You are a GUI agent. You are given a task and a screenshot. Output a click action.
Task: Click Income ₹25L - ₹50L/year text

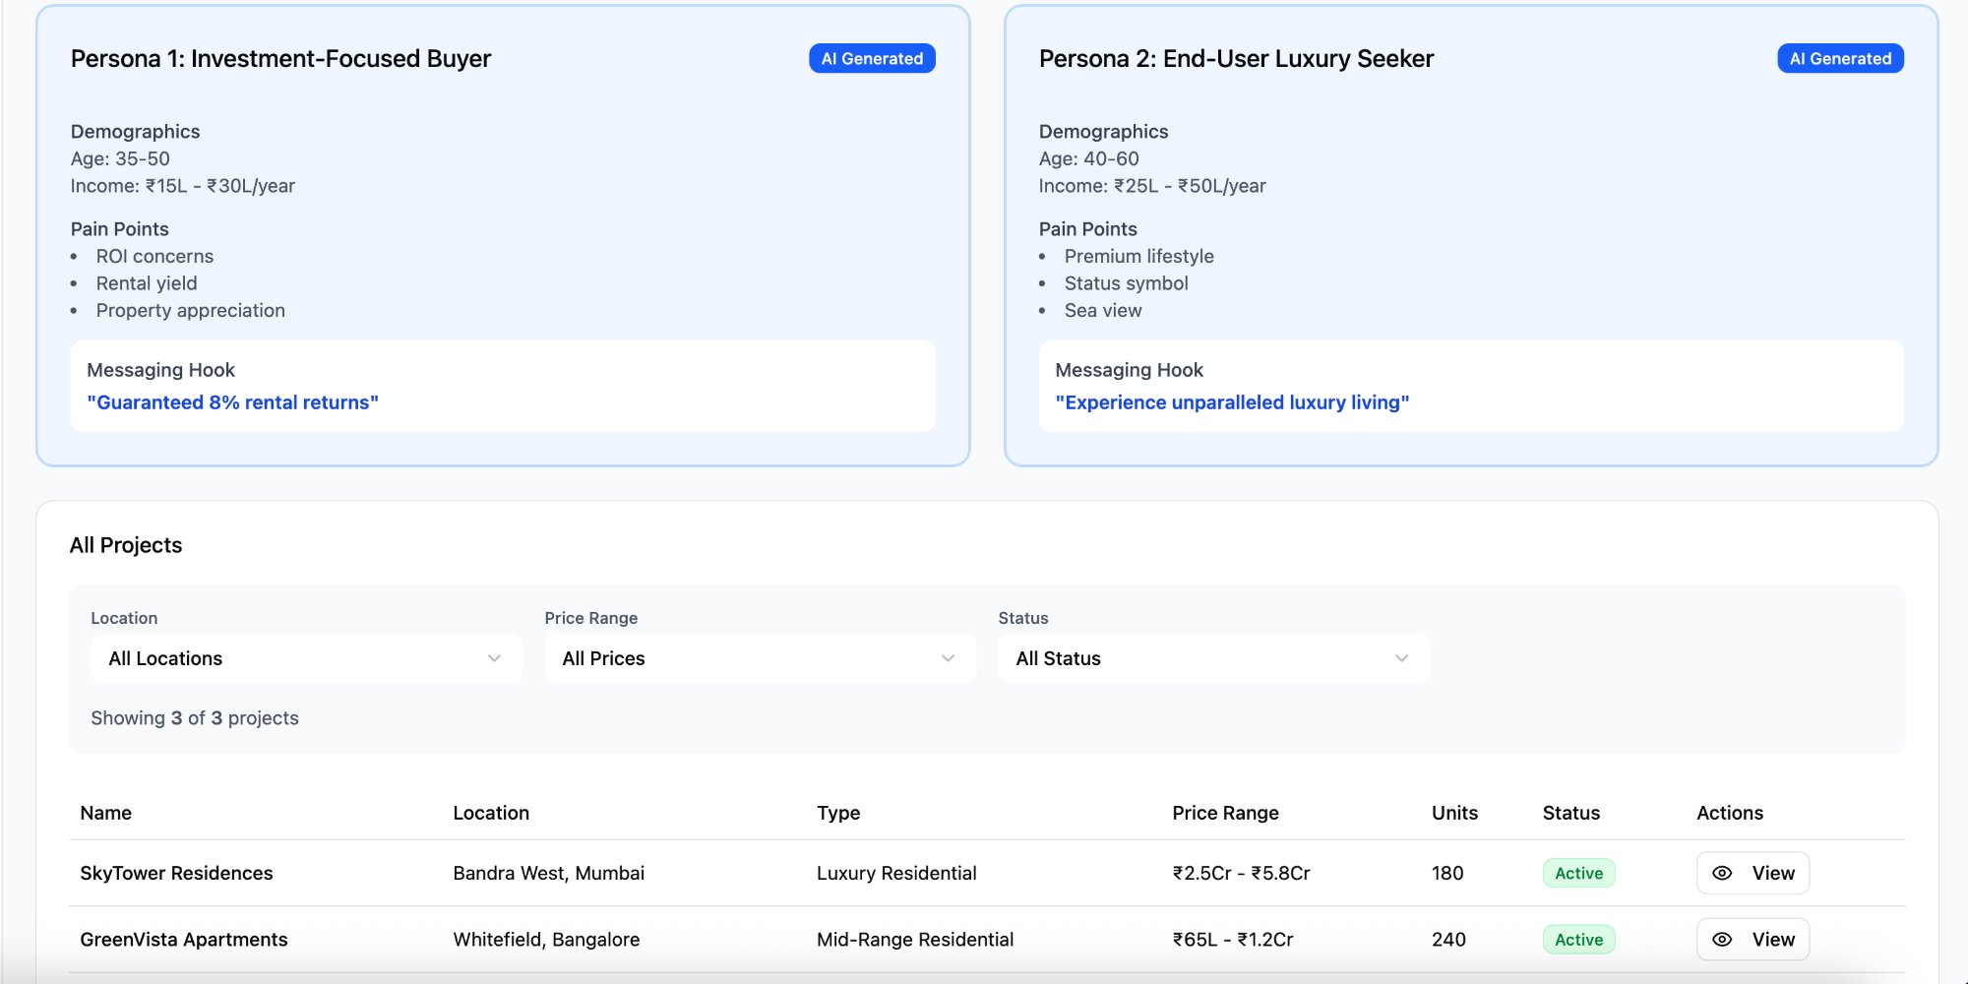point(1152,186)
